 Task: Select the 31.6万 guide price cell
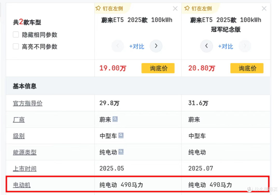point(226,103)
